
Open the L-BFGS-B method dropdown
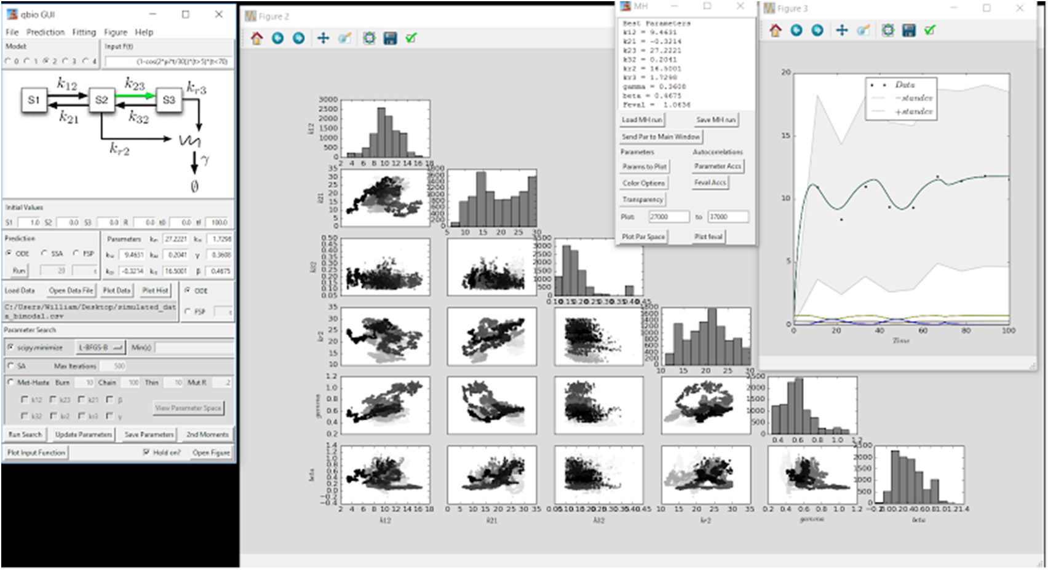click(x=101, y=348)
